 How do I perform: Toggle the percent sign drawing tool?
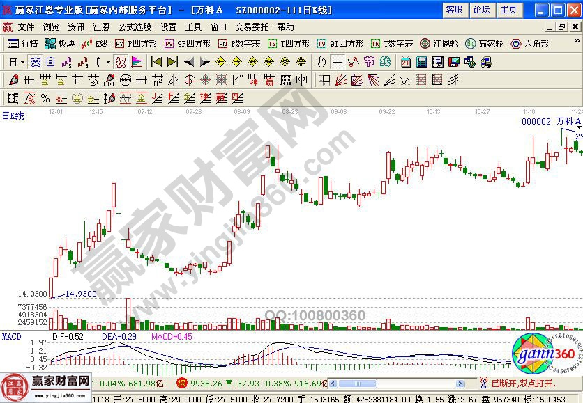click(x=45, y=97)
